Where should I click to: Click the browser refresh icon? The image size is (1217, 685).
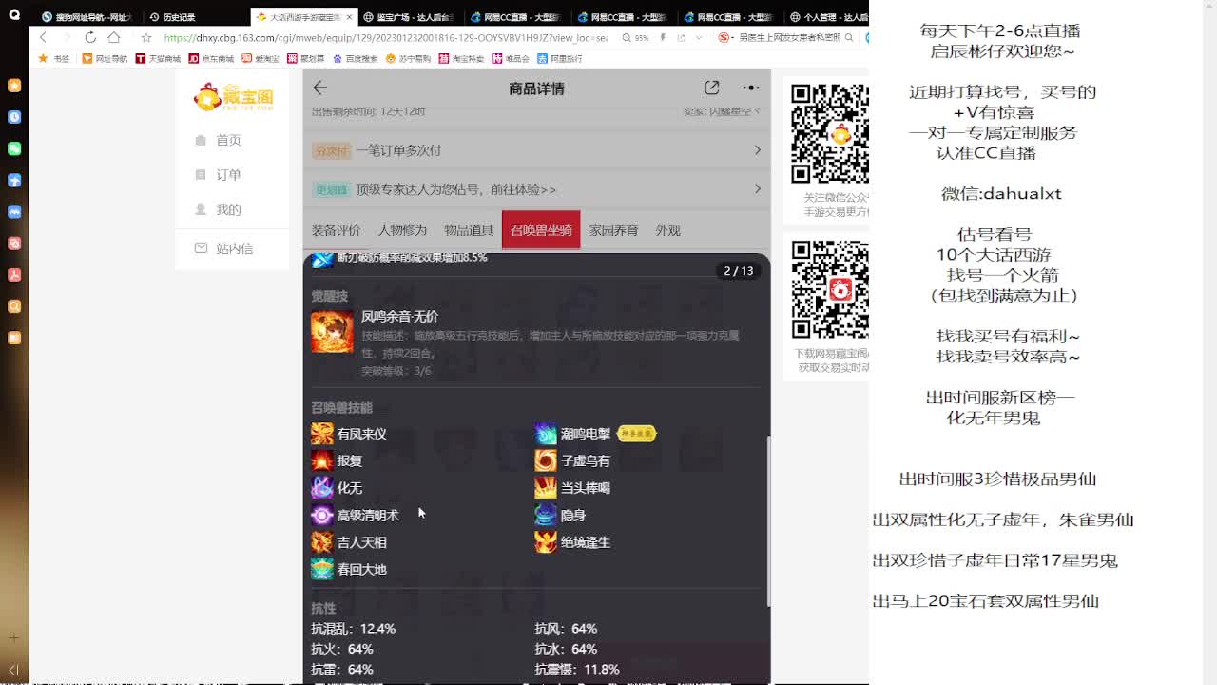click(90, 37)
